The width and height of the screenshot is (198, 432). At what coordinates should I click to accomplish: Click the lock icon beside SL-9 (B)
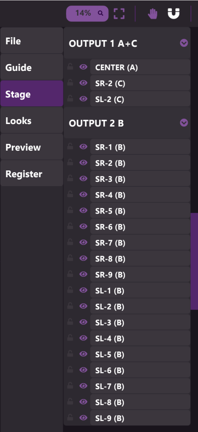click(x=70, y=418)
